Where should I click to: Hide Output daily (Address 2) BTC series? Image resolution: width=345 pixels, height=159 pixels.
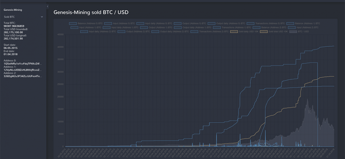coord(170,32)
